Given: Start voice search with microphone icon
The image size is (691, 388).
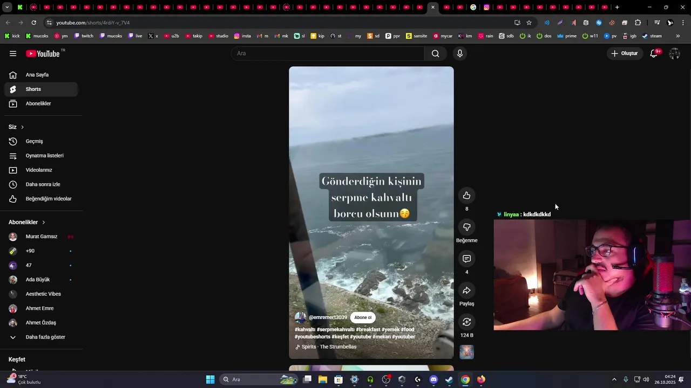Looking at the screenshot, I should point(460,53).
